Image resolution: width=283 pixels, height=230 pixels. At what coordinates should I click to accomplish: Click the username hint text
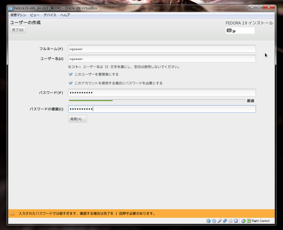coord(124,67)
